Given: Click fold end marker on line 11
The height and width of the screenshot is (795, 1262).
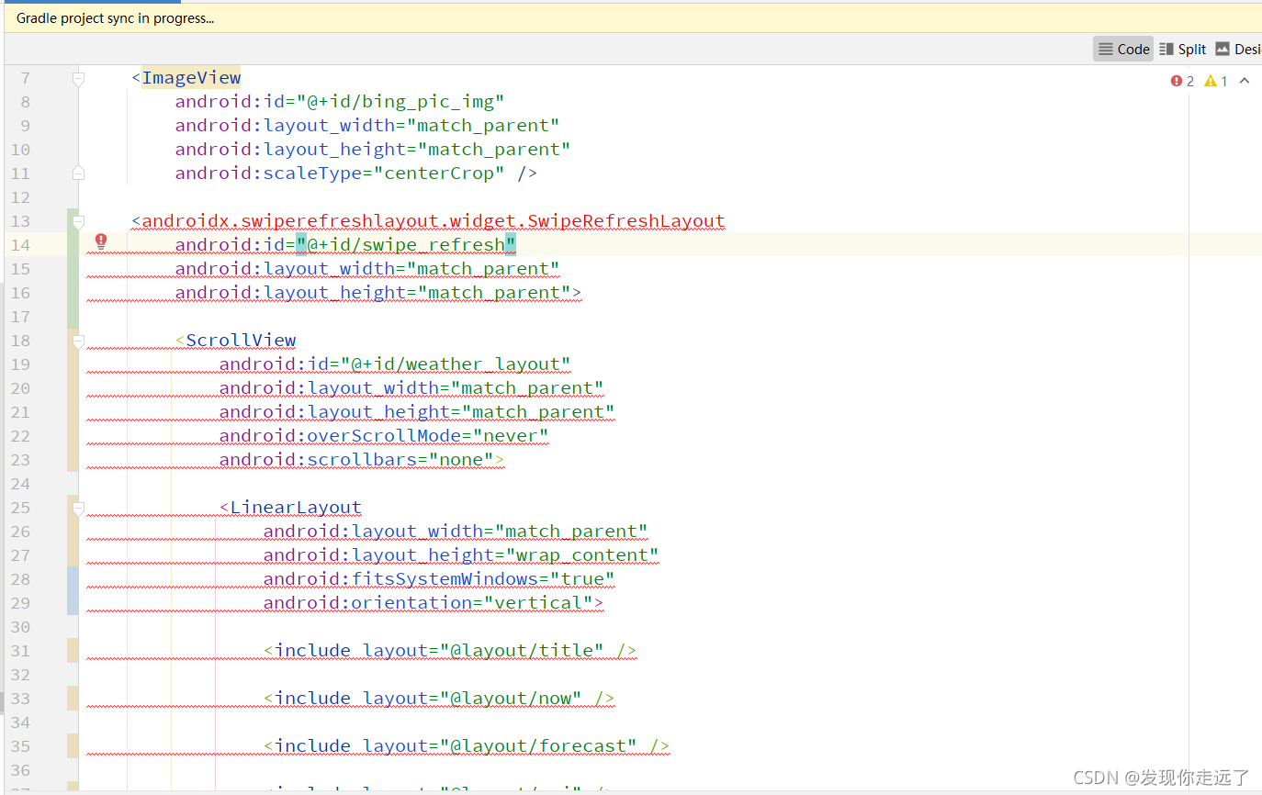Looking at the screenshot, I should (78, 173).
